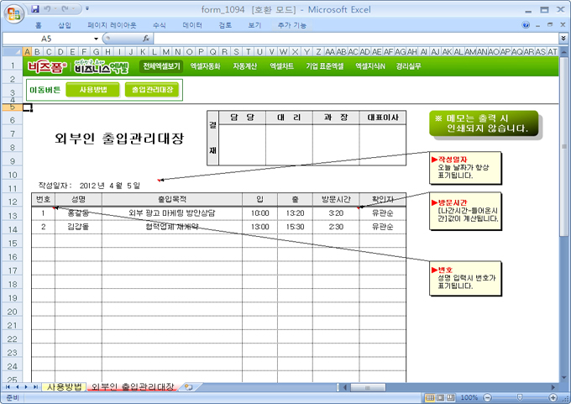Switch to Page Break Preview in status bar

click(451, 398)
